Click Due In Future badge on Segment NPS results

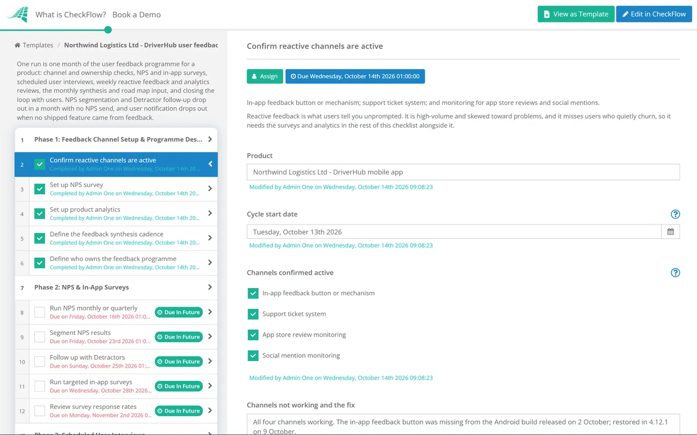point(179,337)
